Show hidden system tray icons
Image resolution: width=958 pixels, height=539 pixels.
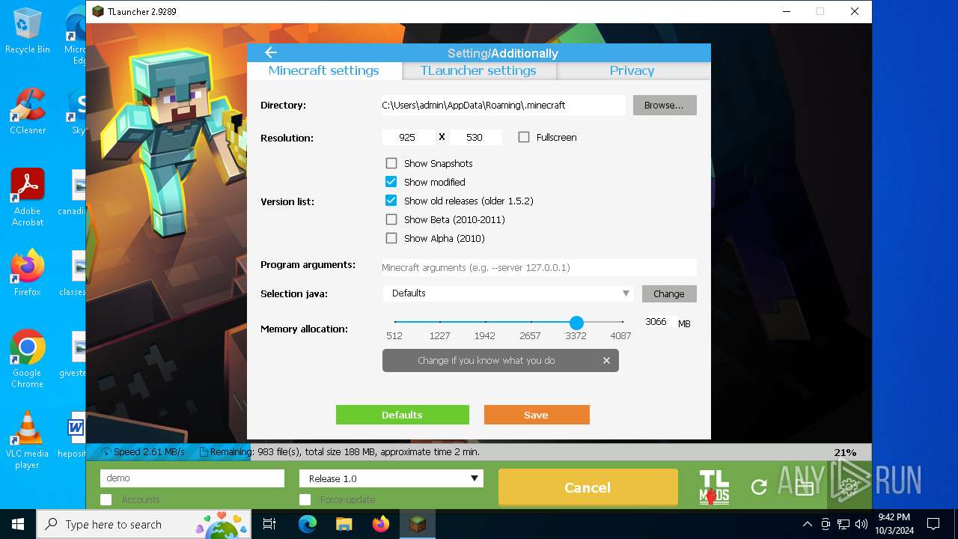click(x=807, y=524)
